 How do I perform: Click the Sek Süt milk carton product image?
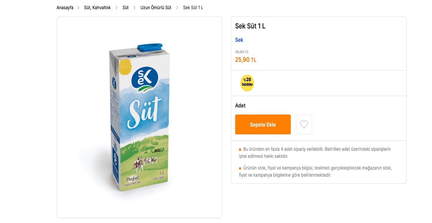tap(139, 118)
